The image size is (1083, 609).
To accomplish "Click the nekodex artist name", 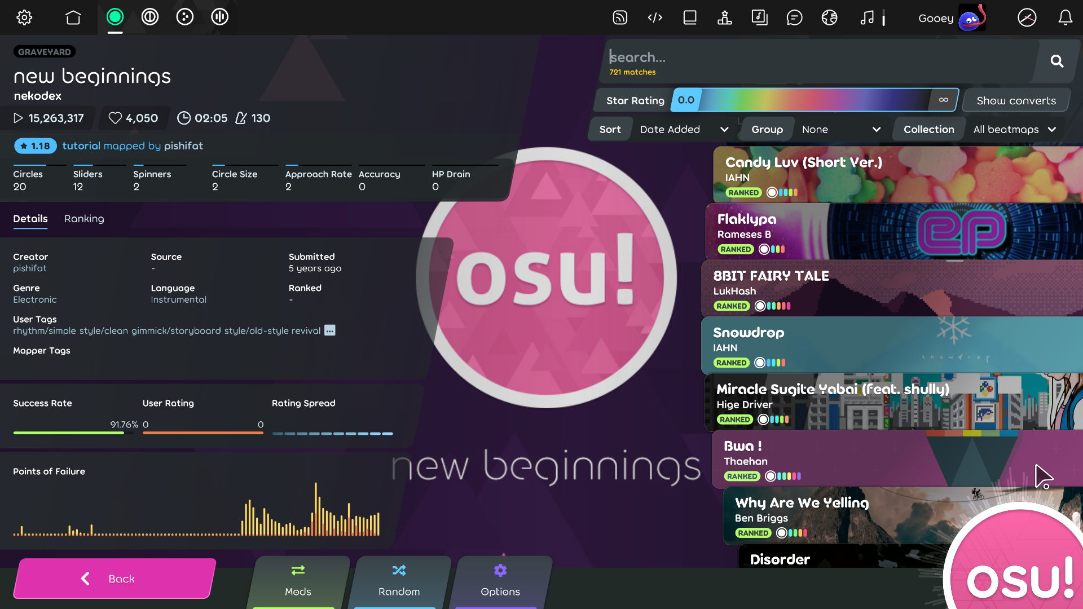I will point(37,96).
